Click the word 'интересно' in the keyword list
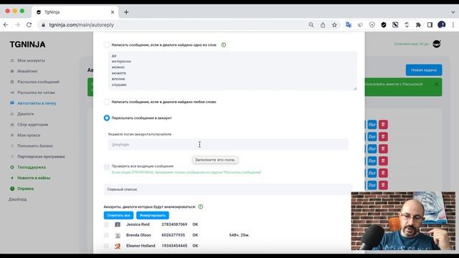The width and height of the screenshot is (459, 258). (x=121, y=62)
